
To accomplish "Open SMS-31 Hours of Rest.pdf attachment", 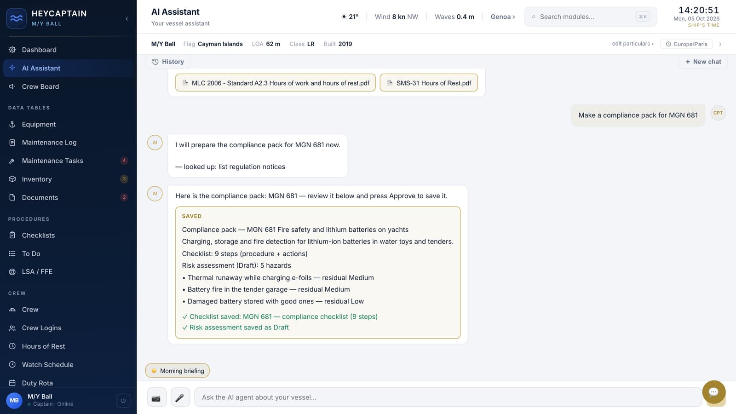I will pos(429,83).
